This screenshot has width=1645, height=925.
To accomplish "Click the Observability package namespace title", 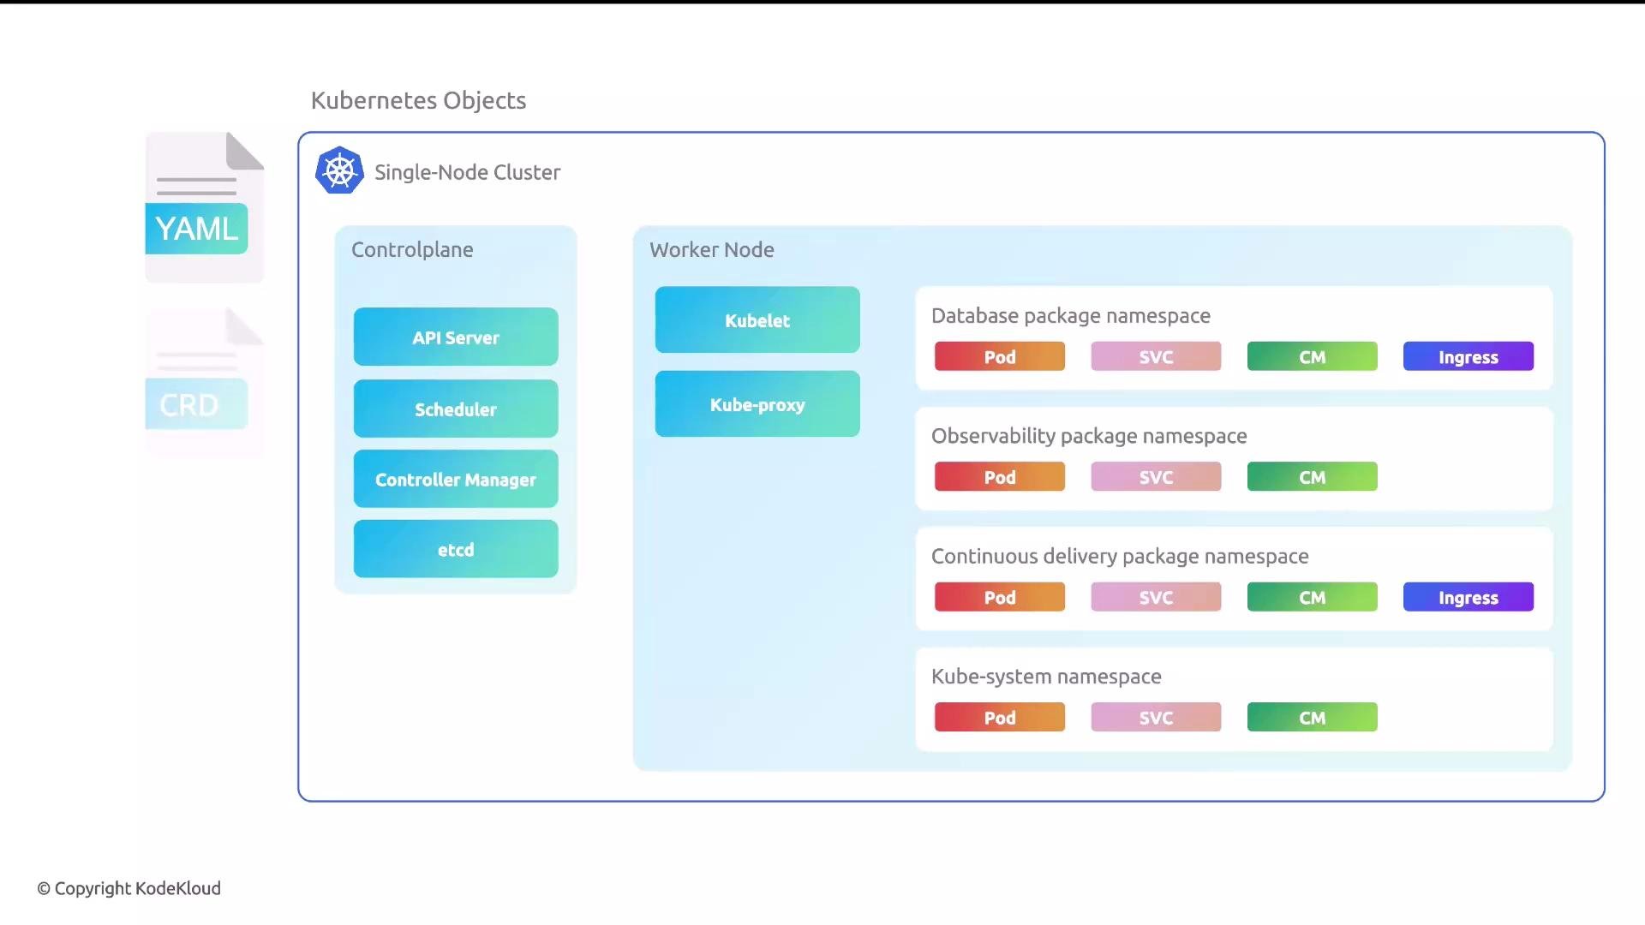I will click(1089, 436).
